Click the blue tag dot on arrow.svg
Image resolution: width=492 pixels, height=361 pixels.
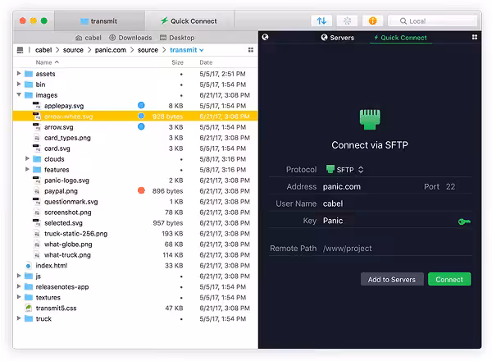point(141,126)
